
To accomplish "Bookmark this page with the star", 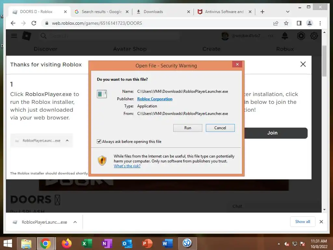I will pos(286,23).
